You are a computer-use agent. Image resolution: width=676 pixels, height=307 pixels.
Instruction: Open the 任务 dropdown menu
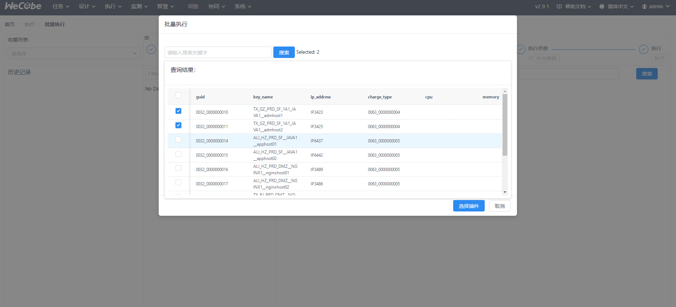point(61,6)
